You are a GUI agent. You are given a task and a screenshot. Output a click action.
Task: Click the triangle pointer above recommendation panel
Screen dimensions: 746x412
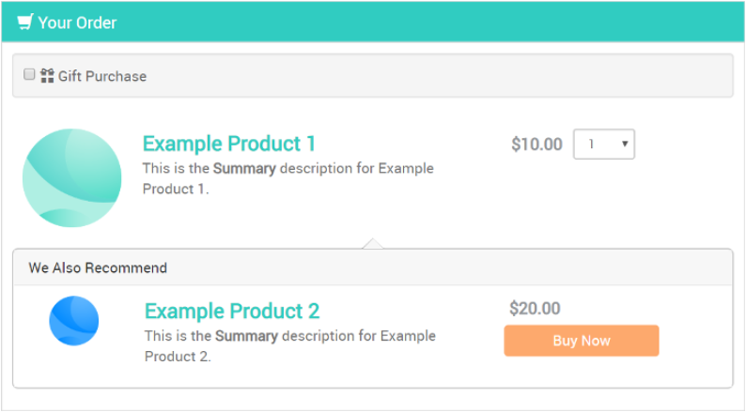[x=372, y=243]
